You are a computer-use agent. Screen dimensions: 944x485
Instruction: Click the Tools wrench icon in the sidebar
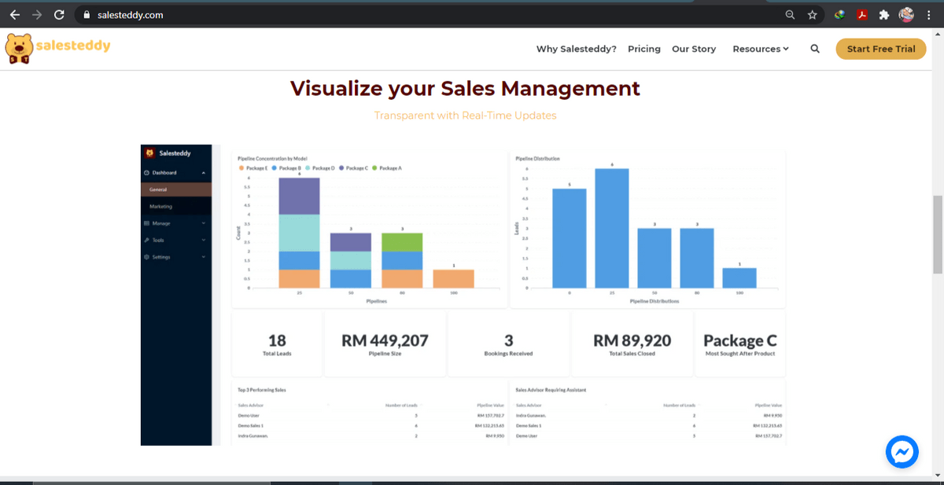point(146,240)
